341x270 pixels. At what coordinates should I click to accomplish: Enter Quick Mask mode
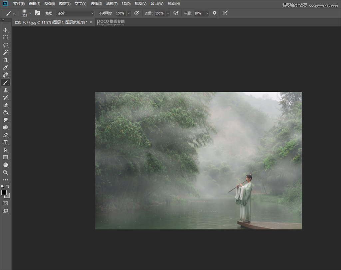click(x=5, y=203)
